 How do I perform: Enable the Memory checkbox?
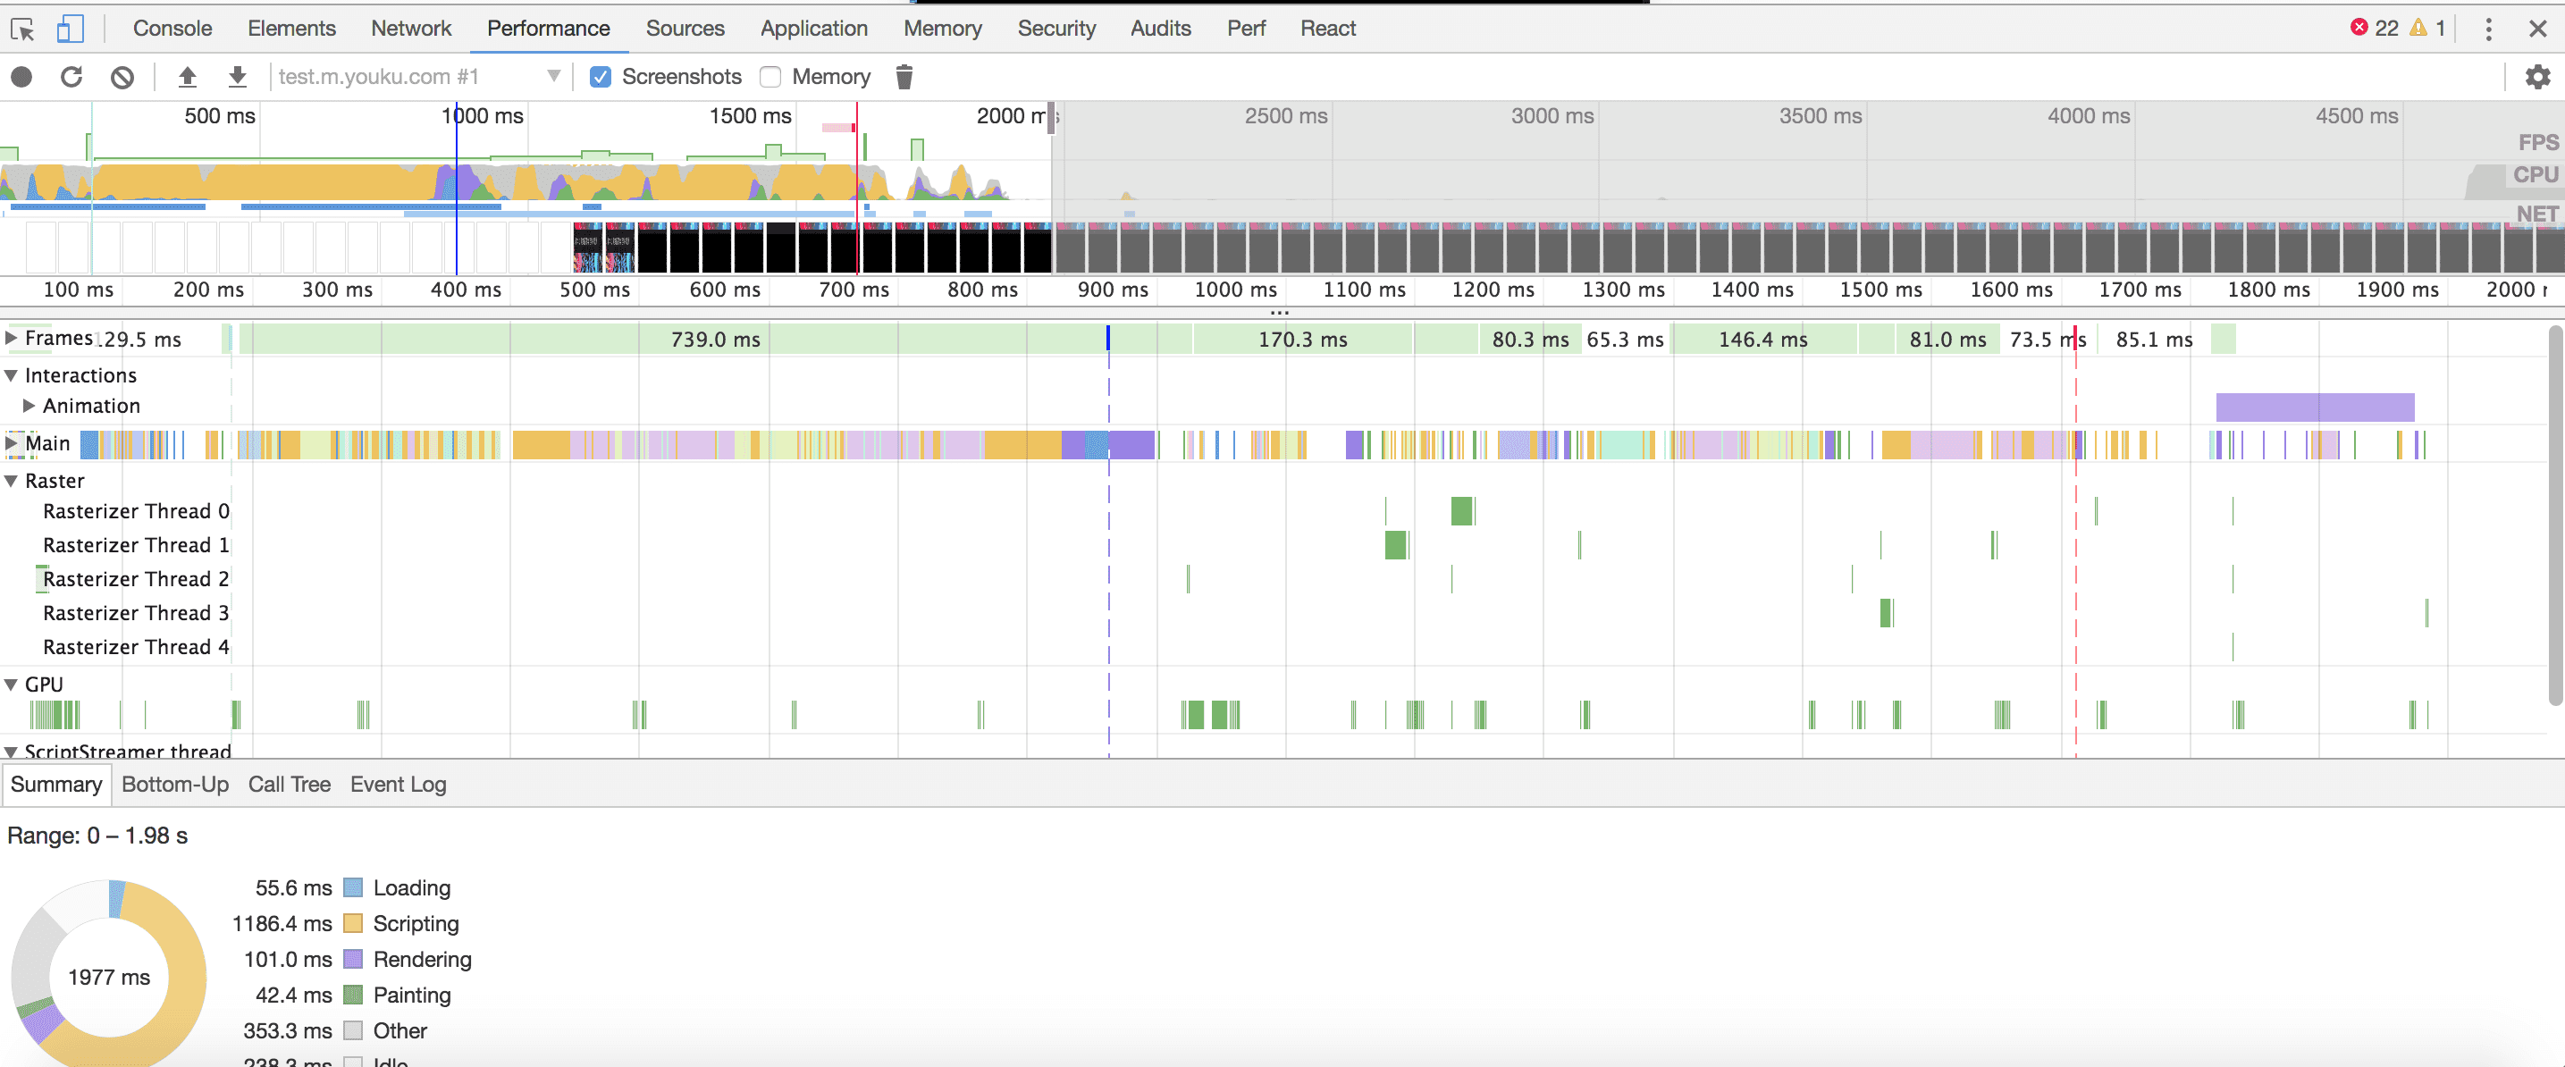[769, 77]
